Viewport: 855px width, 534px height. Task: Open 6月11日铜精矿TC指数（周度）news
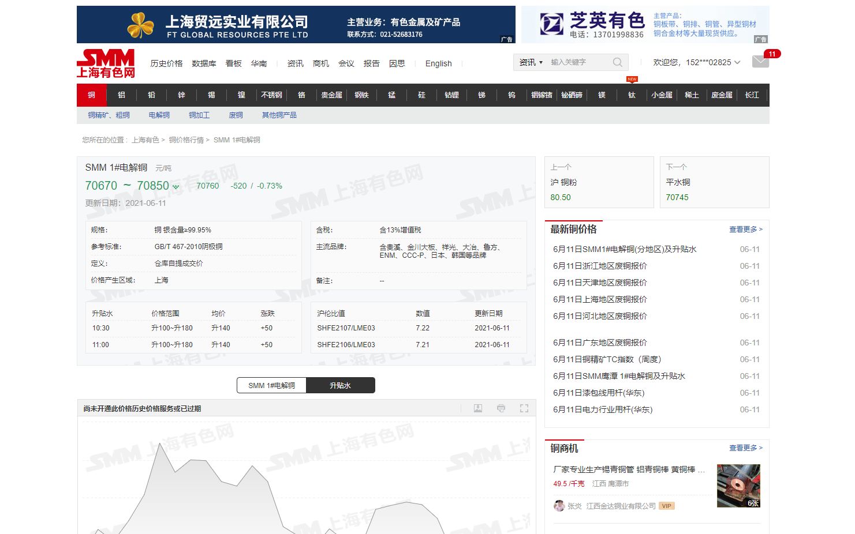607,360
